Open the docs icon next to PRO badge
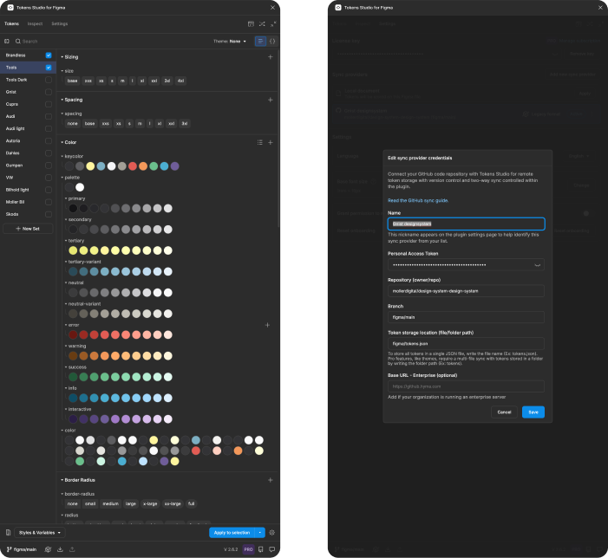This screenshot has width=608, height=558. (x=261, y=549)
